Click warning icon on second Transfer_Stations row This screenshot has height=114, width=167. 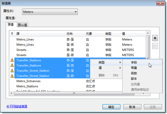[x=12, y=65]
